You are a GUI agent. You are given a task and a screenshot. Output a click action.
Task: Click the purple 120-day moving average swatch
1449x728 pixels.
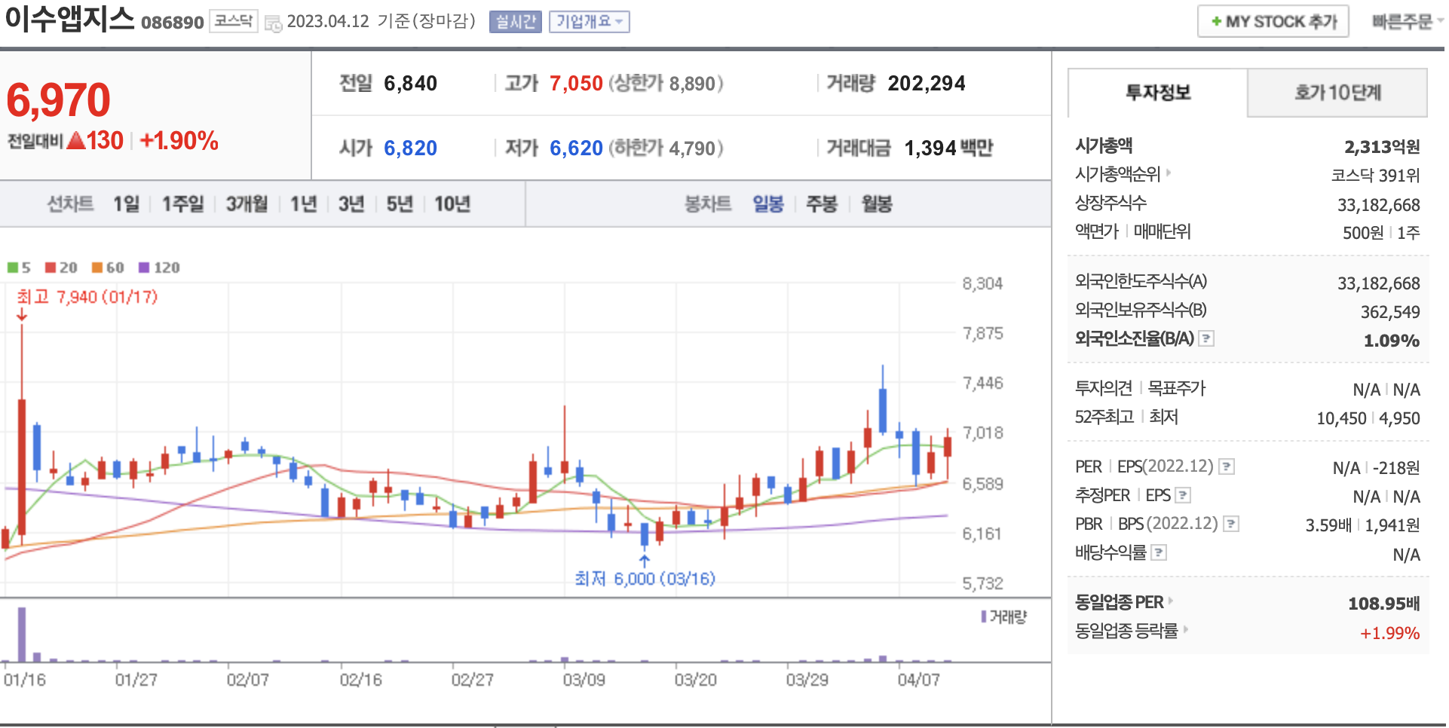(144, 268)
